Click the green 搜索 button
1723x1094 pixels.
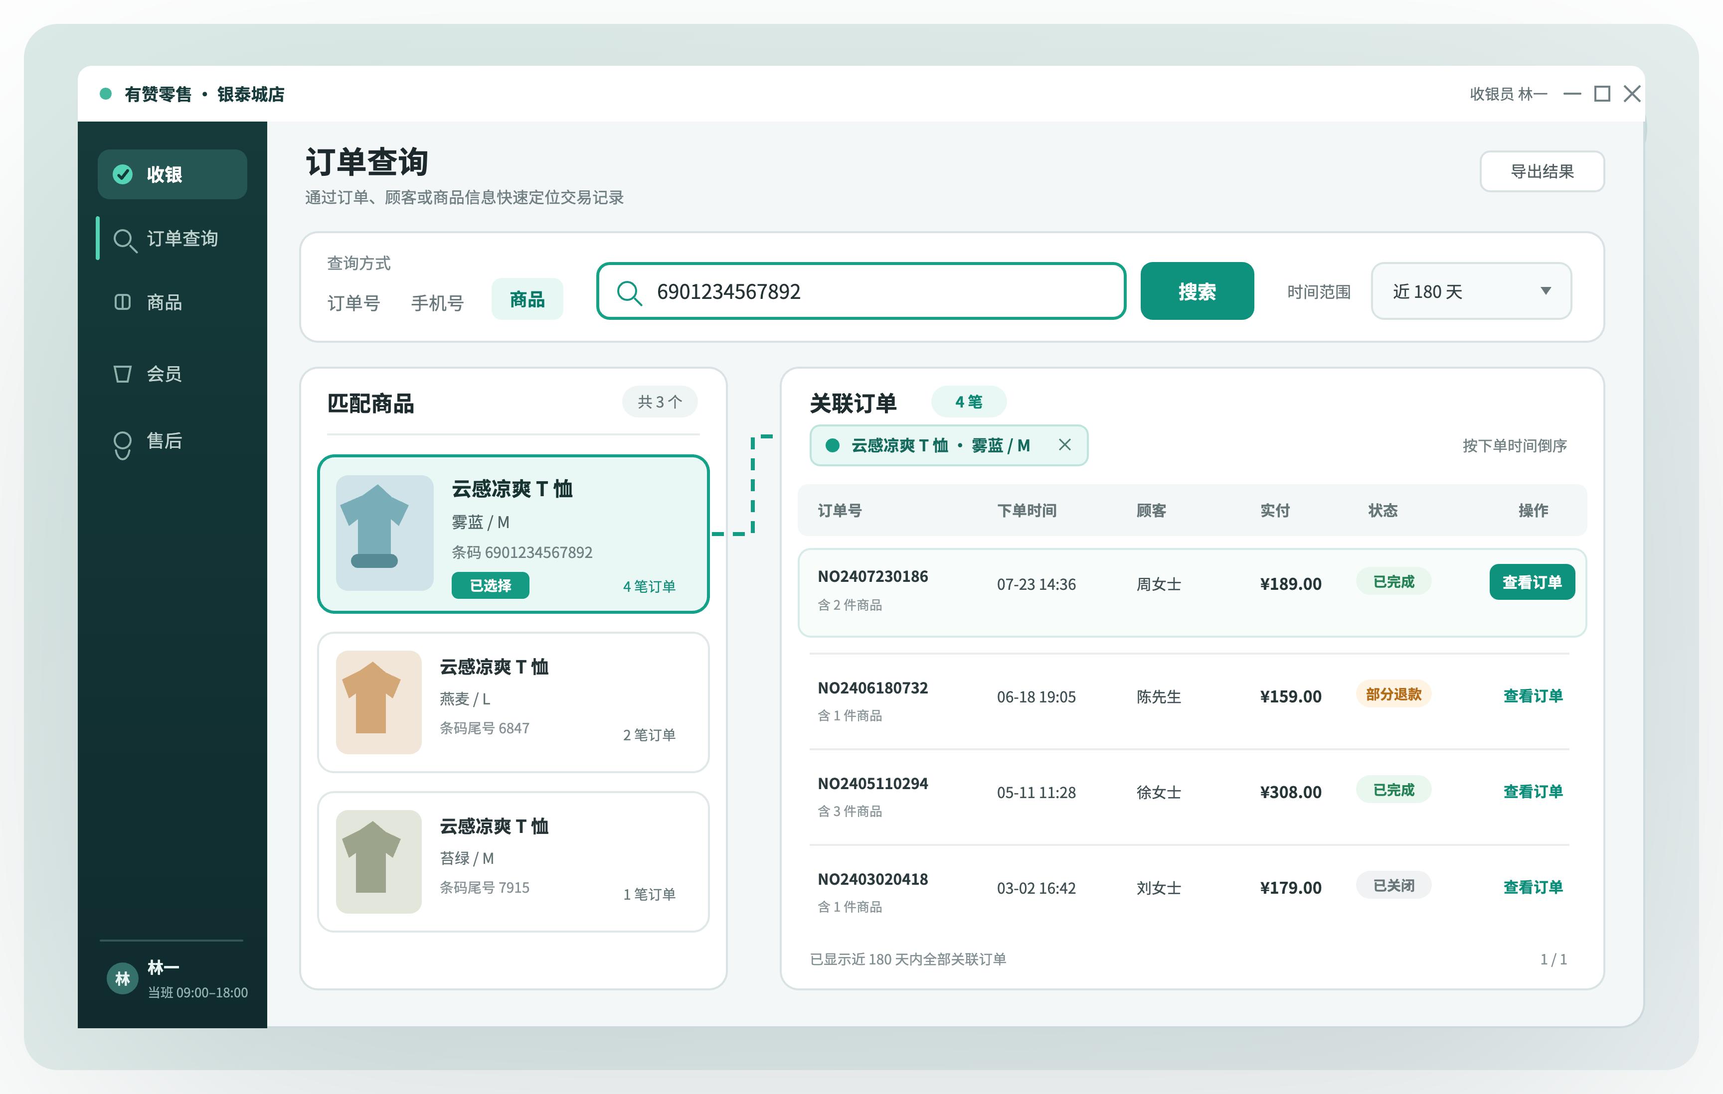click(x=1197, y=291)
